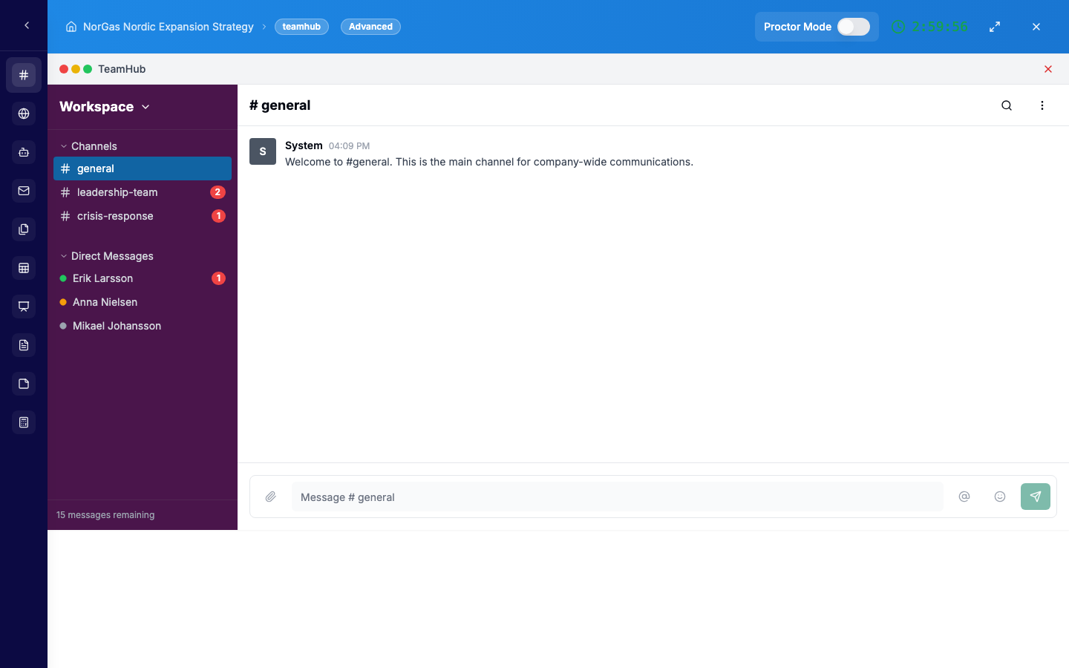Open the Workspace dropdown menu
The height and width of the screenshot is (668, 1069).
(105, 107)
